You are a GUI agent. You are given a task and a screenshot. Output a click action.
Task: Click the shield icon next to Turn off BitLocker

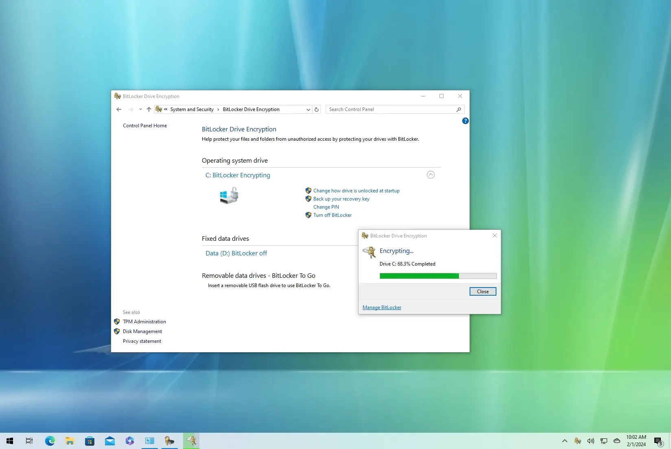(308, 215)
